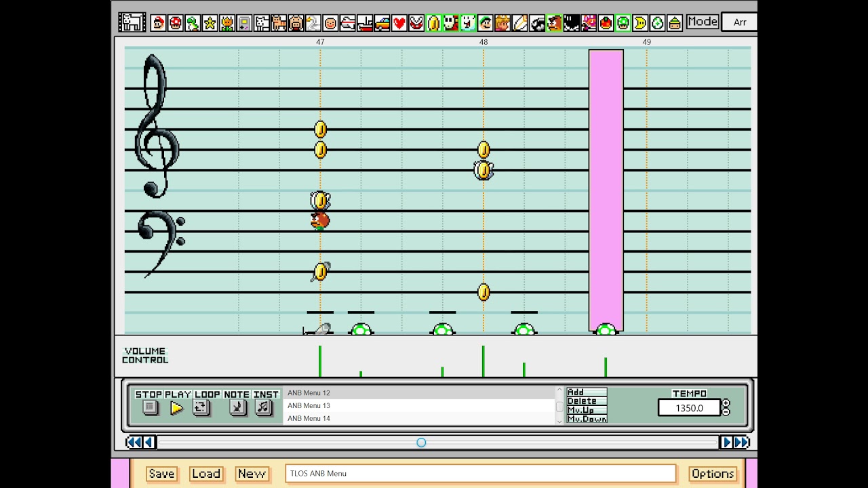The width and height of the screenshot is (868, 488).
Task: Select the Plane instrument icon
Action: (348, 22)
